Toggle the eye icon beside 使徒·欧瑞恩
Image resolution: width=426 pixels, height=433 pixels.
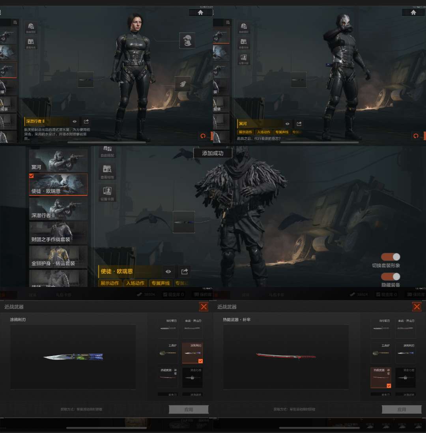tap(168, 272)
